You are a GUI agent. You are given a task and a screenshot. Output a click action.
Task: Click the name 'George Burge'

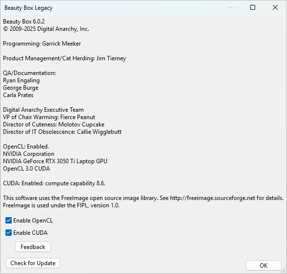point(21,88)
